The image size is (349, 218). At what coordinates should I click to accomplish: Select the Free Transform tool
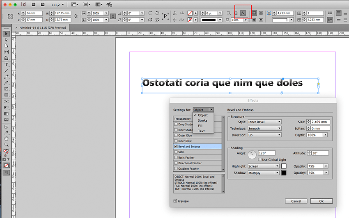click(x=6, y=108)
